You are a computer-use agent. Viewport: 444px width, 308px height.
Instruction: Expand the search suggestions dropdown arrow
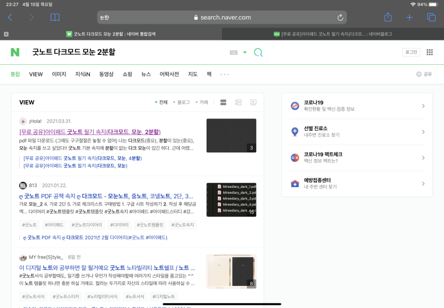pos(245,52)
